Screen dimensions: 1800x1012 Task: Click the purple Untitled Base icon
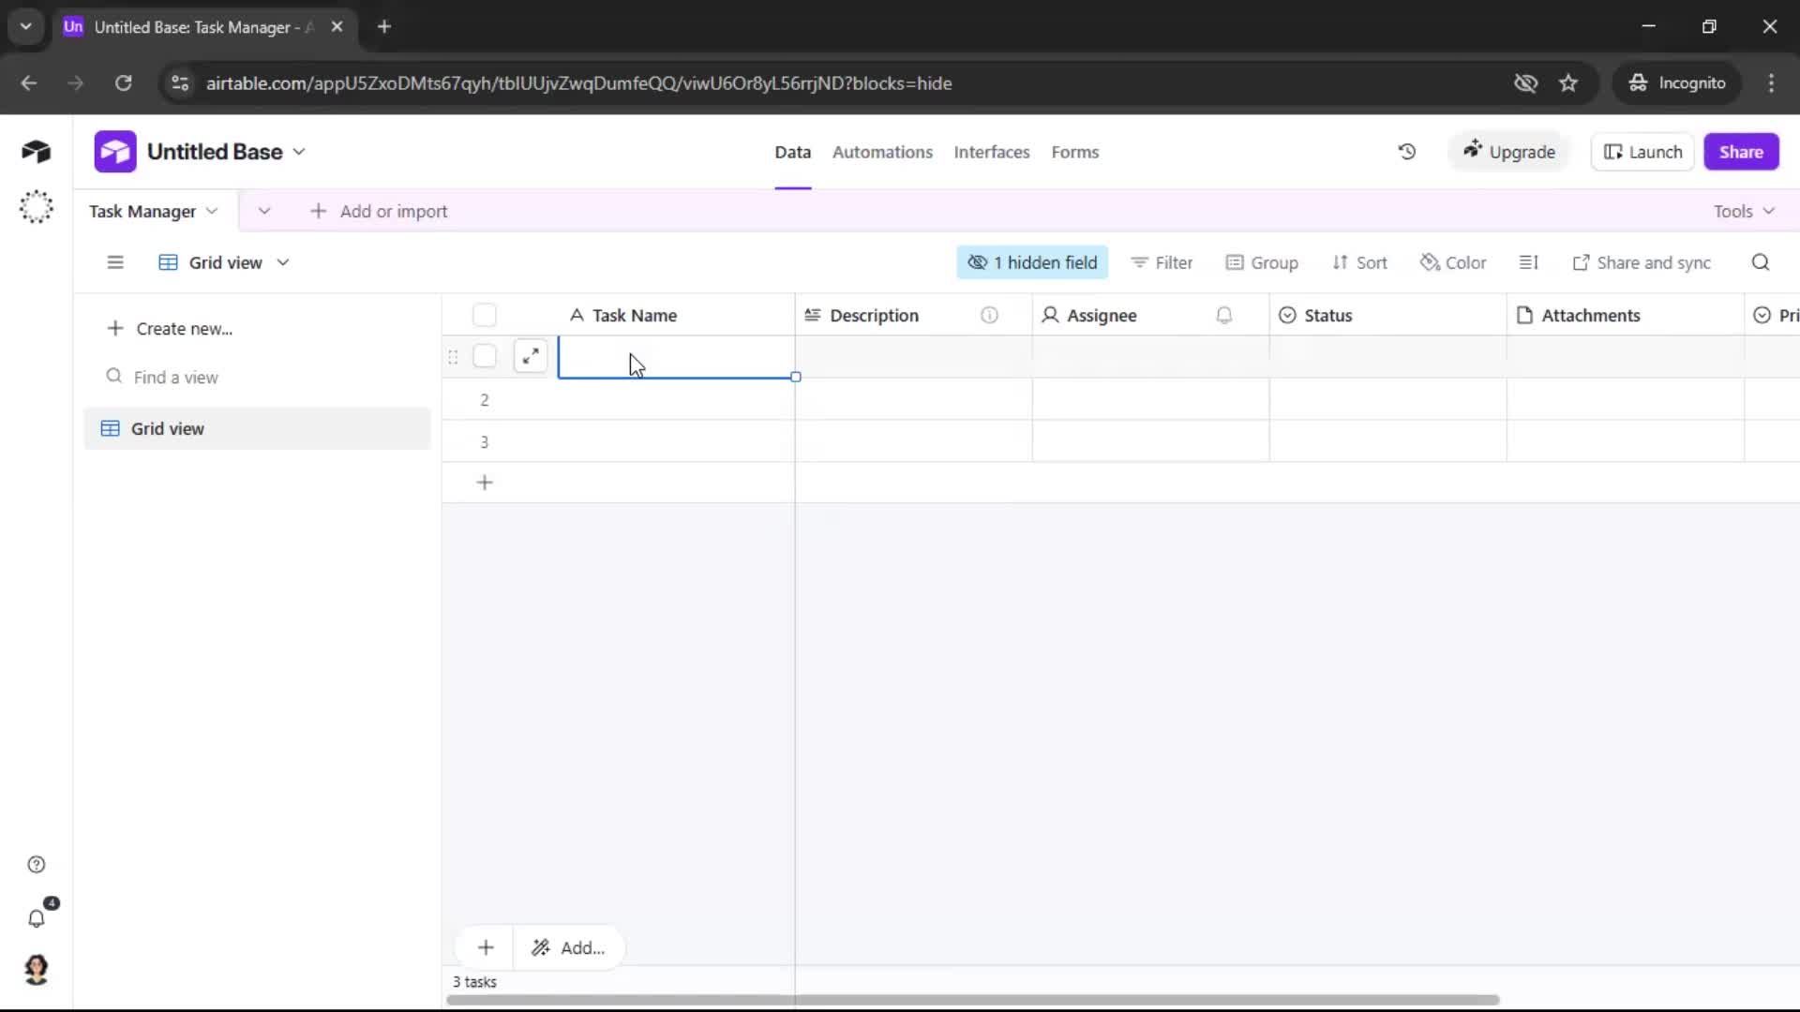click(x=115, y=152)
